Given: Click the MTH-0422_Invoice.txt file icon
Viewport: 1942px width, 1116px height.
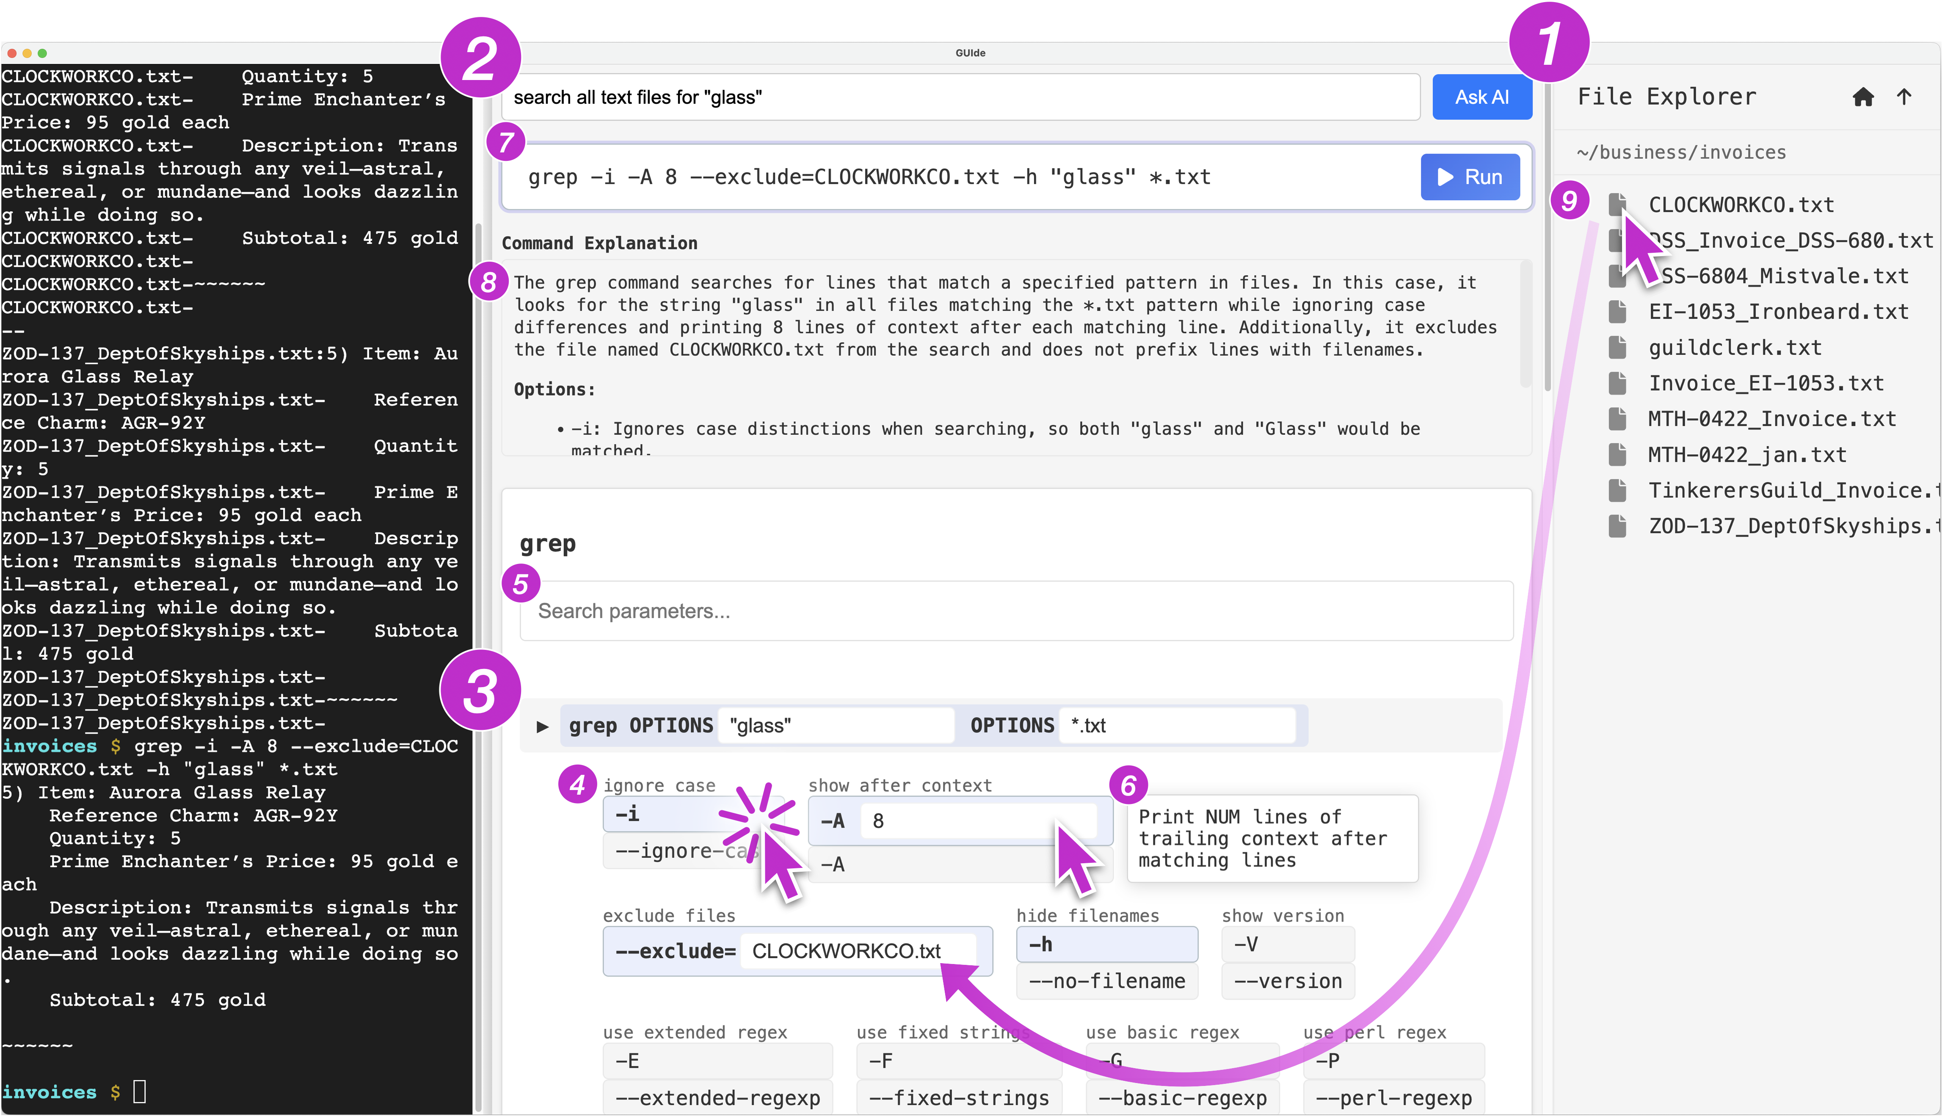Looking at the screenshot, I should [x=1617, y=419].
